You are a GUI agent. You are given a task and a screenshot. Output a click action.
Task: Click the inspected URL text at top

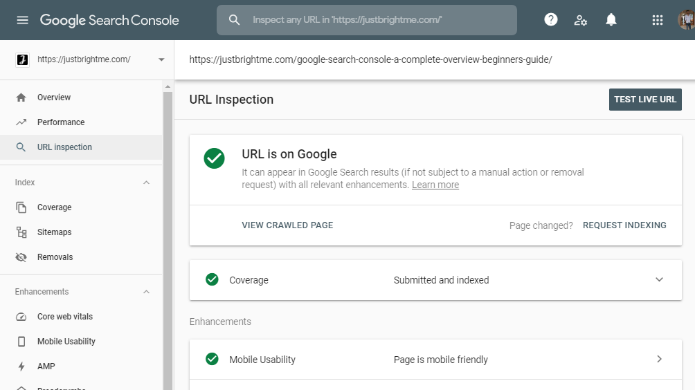pos(370,59)
